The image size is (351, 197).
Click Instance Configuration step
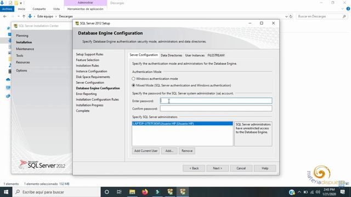[92, 71]
